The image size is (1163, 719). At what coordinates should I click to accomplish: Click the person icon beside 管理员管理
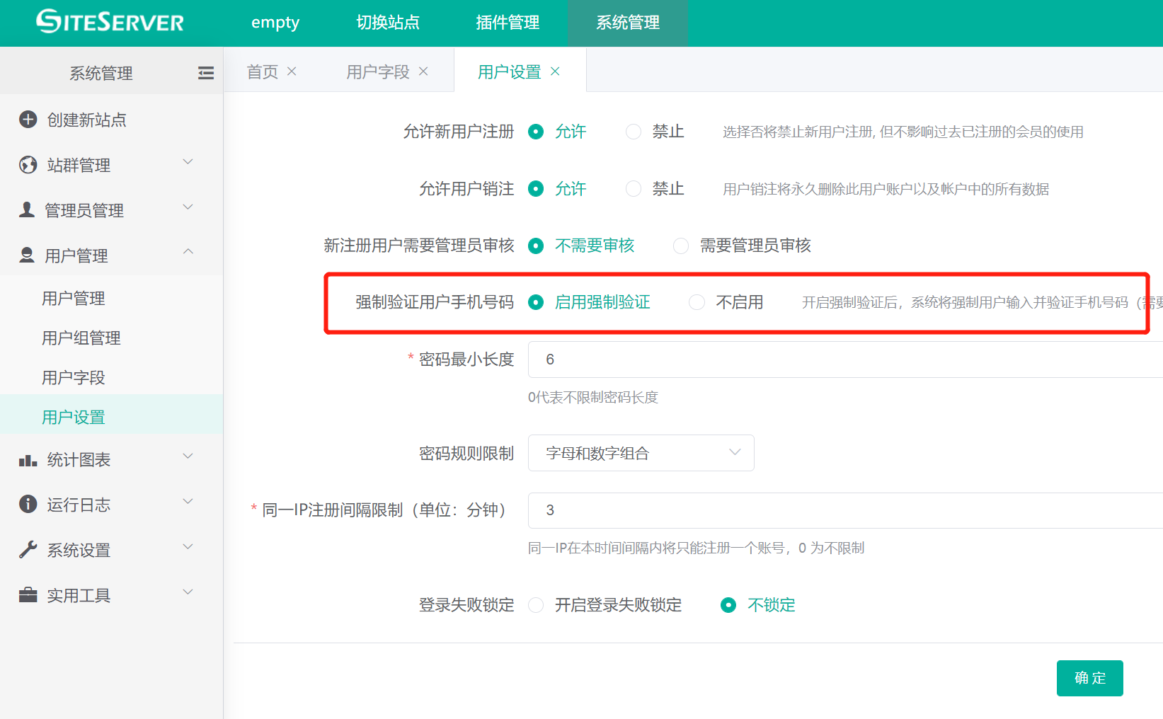27,209
